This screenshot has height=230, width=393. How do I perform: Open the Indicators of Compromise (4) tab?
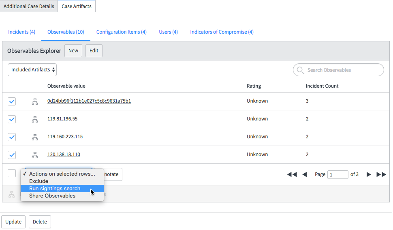(222, 32)
